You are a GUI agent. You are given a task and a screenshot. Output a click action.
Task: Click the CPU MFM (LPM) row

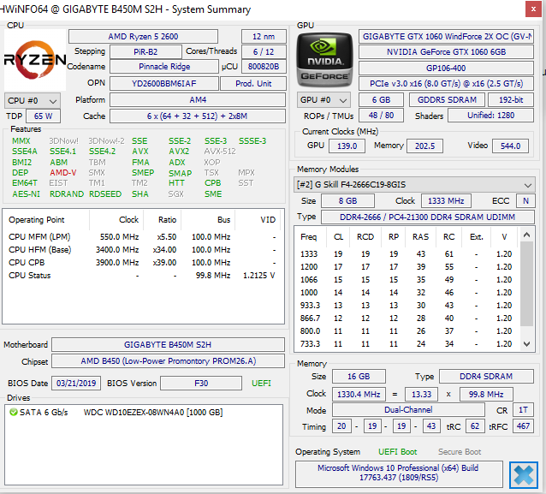click(143, 237)
